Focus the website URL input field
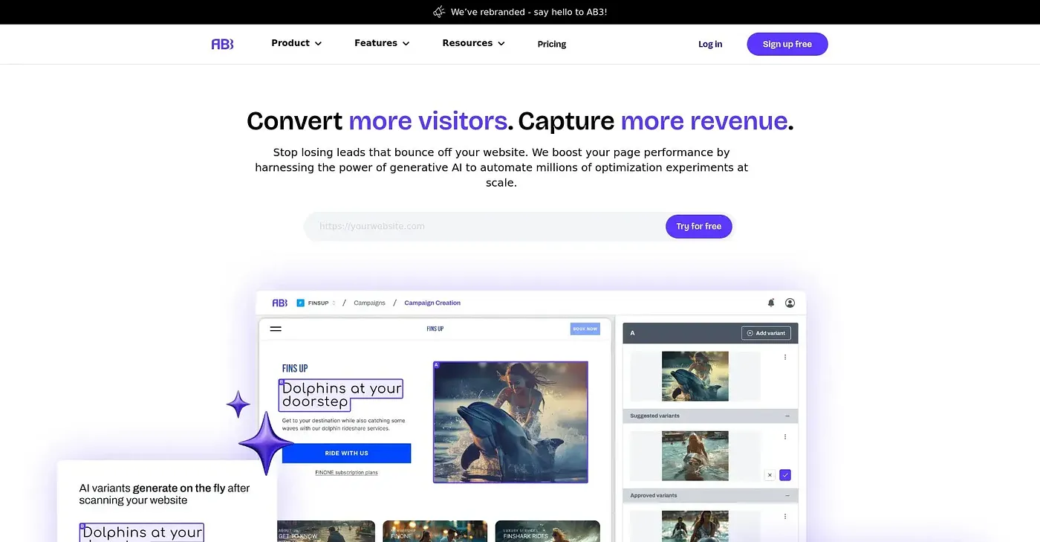This screenshot has width=1040, height=542. coord(485,226)
